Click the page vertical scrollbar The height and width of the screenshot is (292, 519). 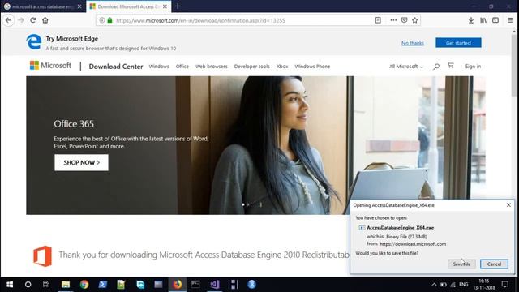(514, 67)
